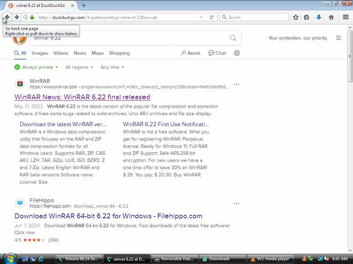353x264 pixels.
Task: Open more options for the WinRAR result
Action: (x=236, y=84)
